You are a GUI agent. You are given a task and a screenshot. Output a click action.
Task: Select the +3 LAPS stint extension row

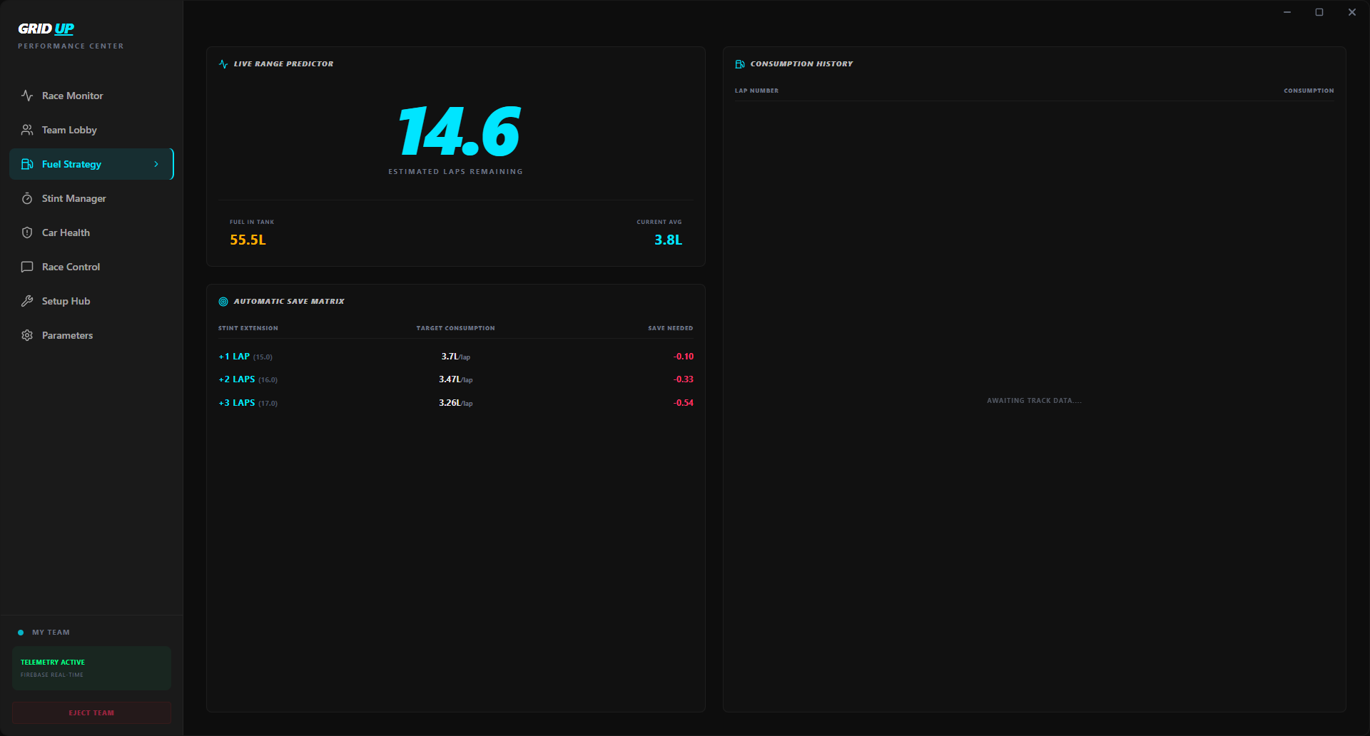point(455,403)
